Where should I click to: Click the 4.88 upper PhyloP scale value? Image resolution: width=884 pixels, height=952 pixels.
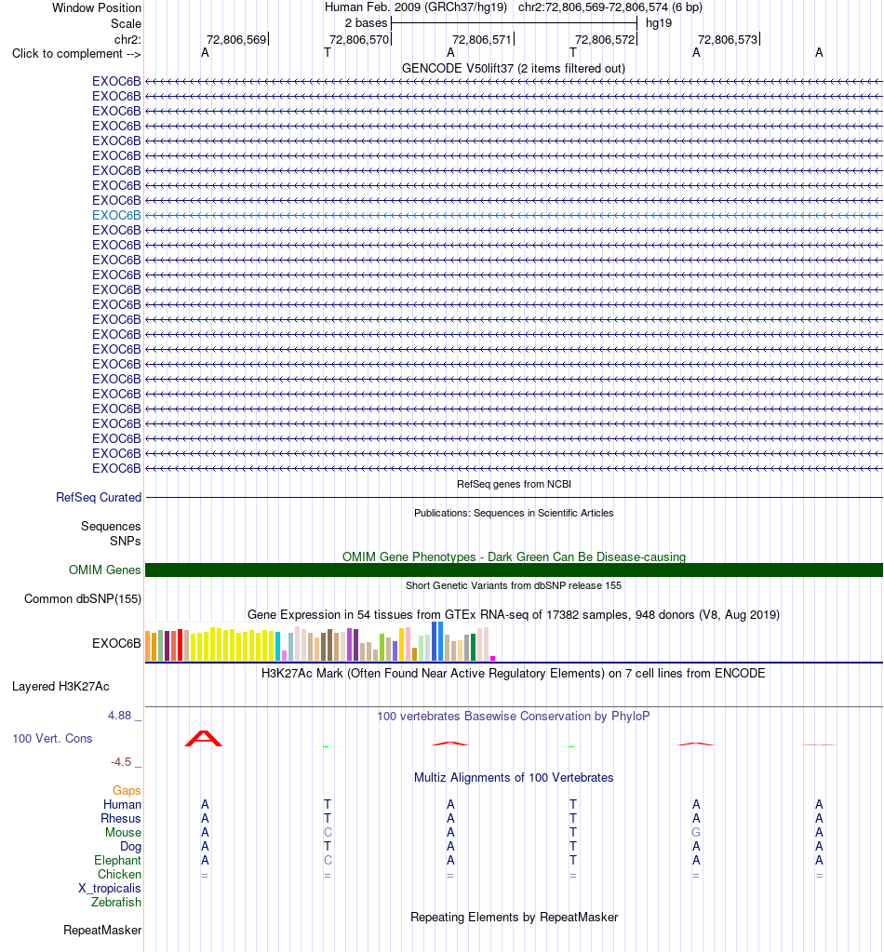point(120,716)
